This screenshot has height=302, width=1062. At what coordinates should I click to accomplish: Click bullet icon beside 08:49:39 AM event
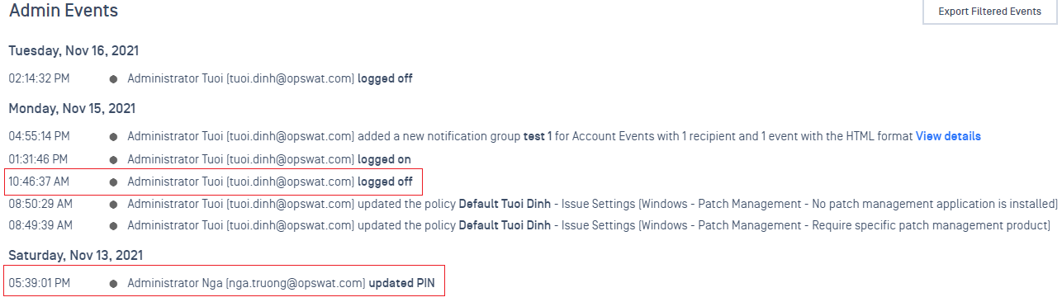pyautogui.click(x=113, y=226)
